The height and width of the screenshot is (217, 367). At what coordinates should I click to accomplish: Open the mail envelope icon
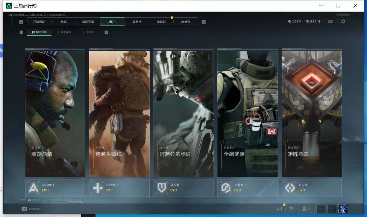tap(331, 21)
